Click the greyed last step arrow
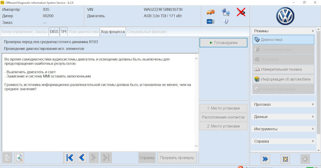The width and height of the screenshot is (321, 168). click(106, 158)
